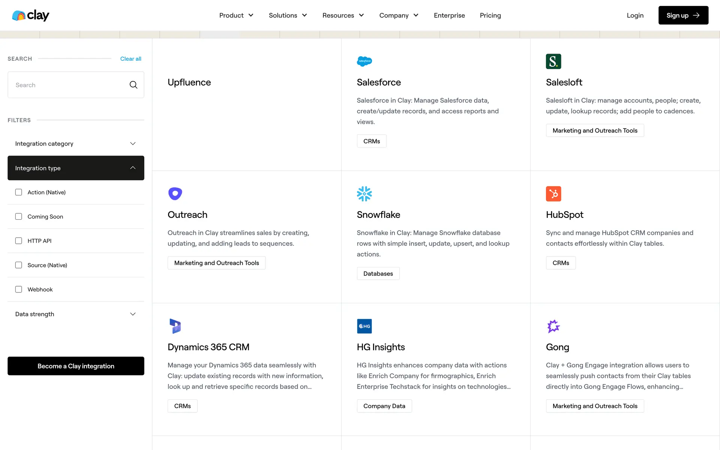Click the search magnifier icon
This screenshot has height=450, width=720.
[133, 85]
